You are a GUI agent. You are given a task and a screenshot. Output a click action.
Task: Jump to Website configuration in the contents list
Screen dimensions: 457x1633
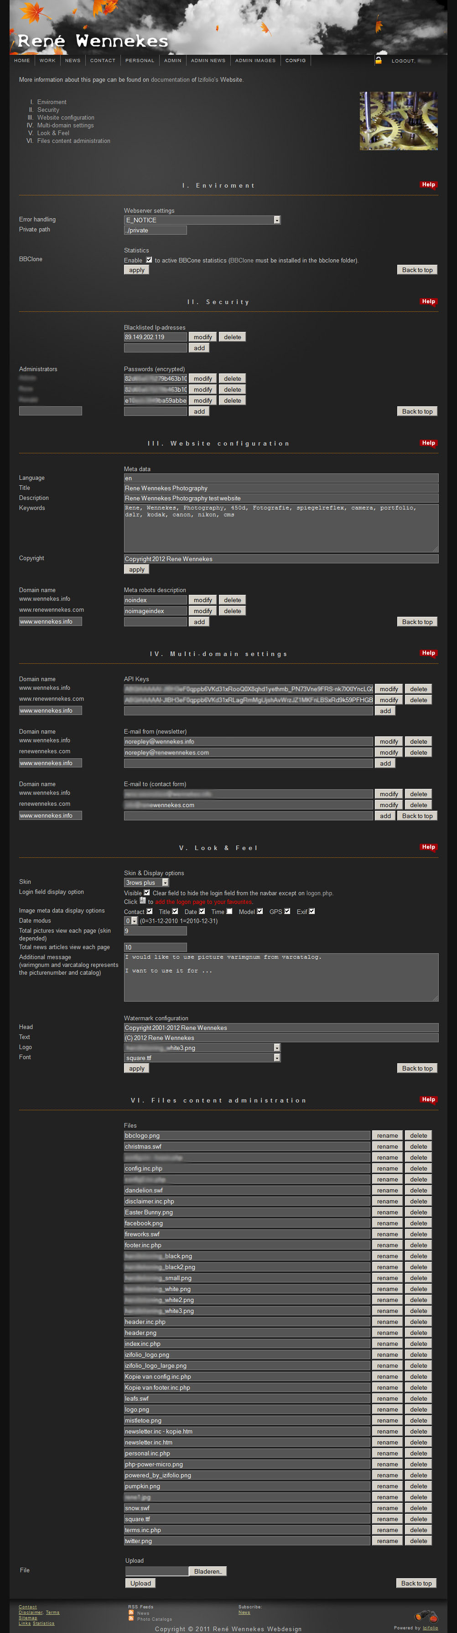65,118
